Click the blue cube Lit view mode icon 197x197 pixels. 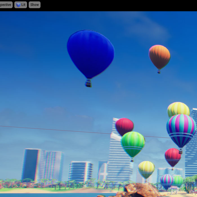pos(18,5)
